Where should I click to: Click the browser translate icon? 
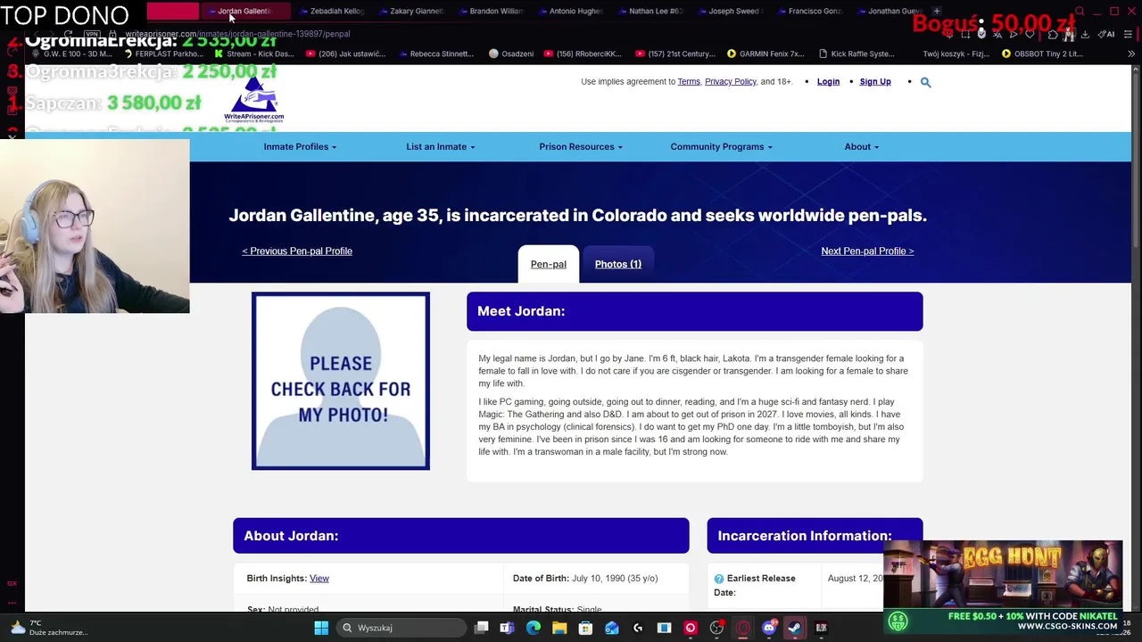(997, 34)
